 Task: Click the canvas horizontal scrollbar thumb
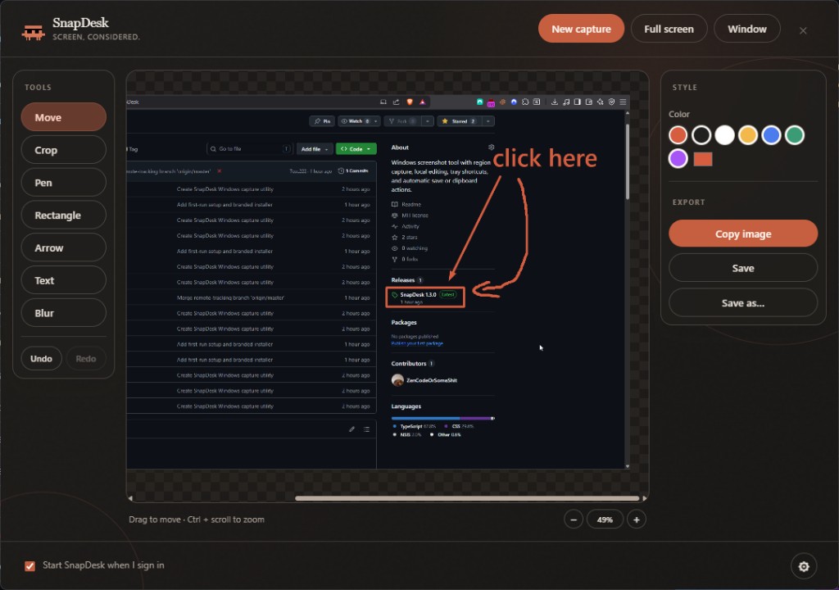click(x=467, y=498)
